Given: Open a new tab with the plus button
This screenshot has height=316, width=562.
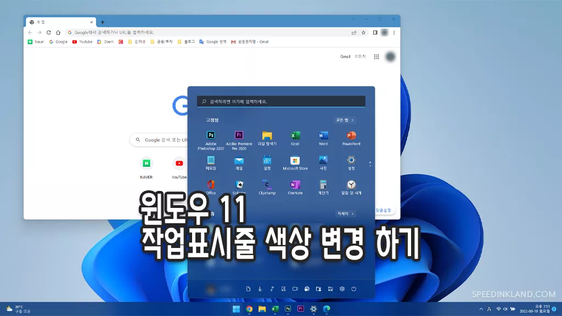Looking at the screenshot, I should [x=103, y=22].
